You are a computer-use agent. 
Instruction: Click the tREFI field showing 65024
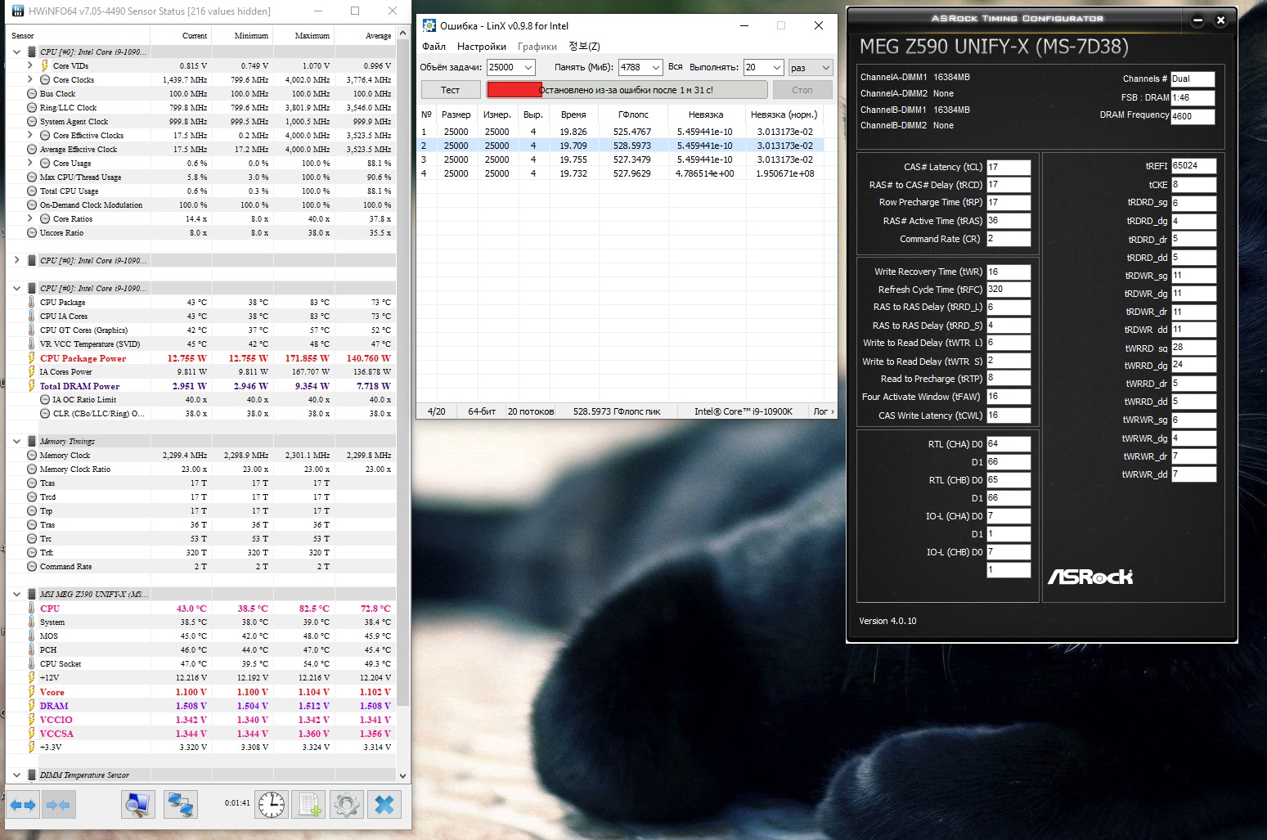1193,166
